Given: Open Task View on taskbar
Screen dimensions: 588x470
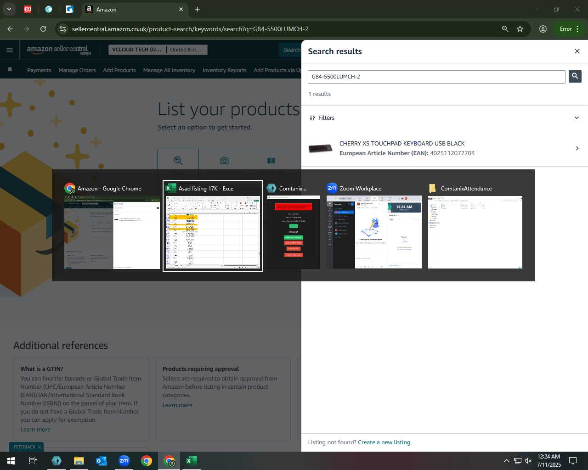Looking at the screenshot, I should 33,461.
